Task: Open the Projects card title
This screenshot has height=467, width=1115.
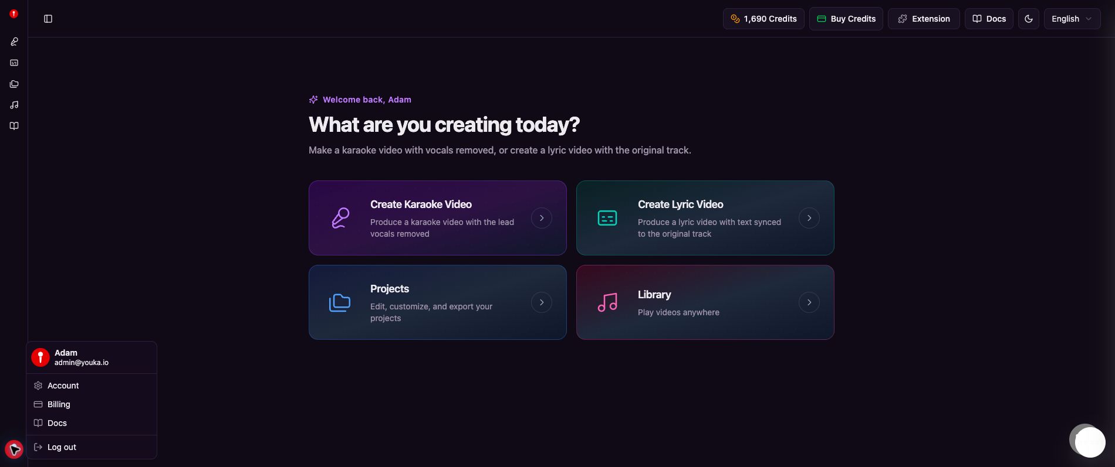Action: pos(390,289)
